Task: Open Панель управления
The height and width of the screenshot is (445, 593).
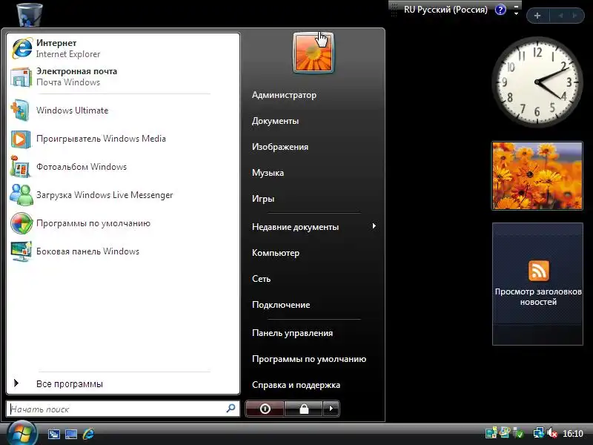Action: coord(292,333)
